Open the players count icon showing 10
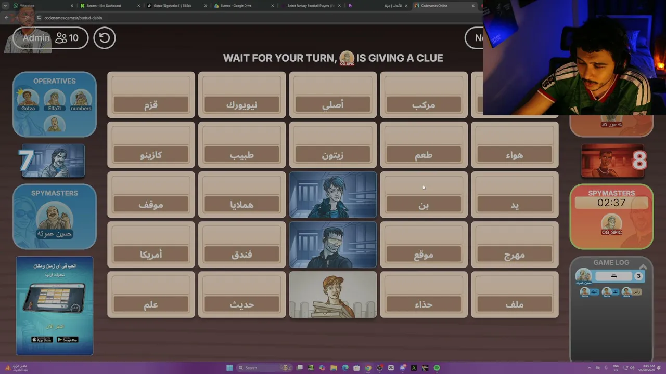Screen dimensions: 666x374 point(67,38)
